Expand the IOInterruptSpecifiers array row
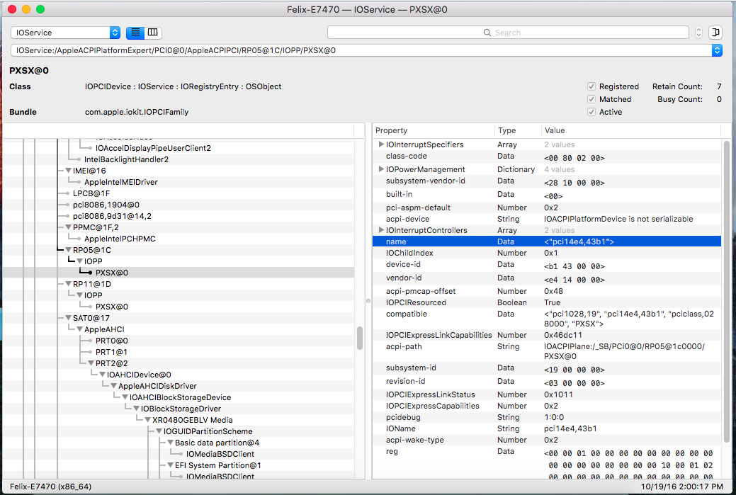This screenshot has width=736, height=495. coord(382,144)
